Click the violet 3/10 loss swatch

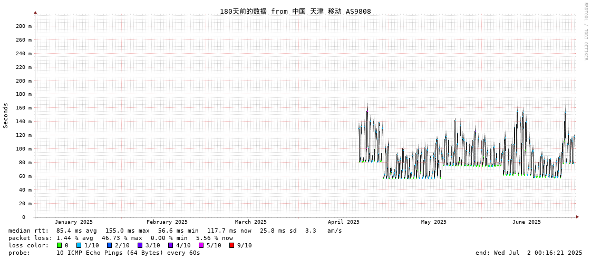[140, 245]
